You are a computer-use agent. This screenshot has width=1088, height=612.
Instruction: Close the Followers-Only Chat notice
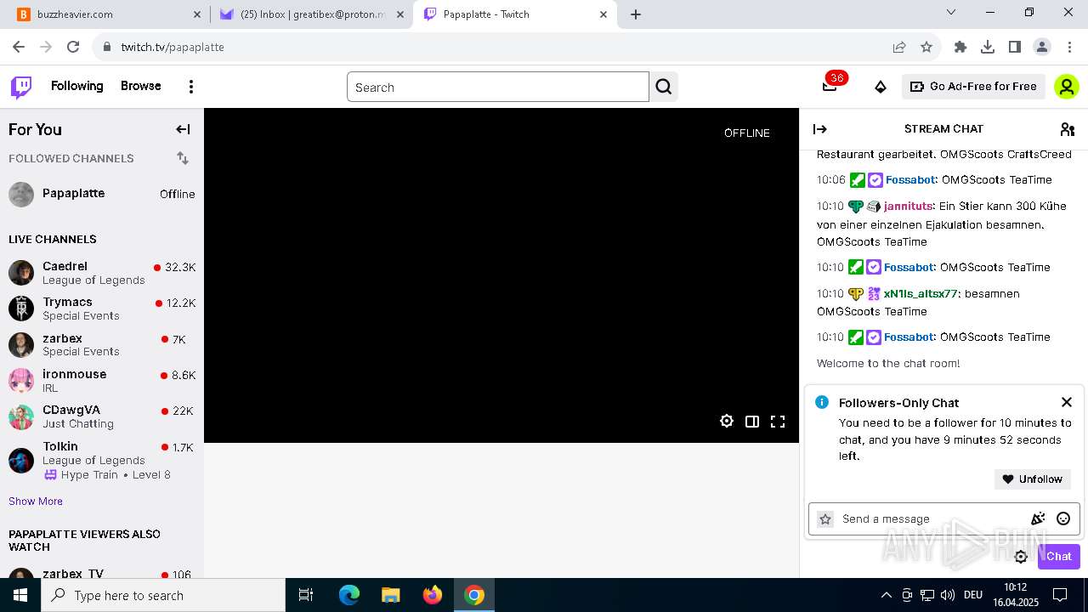coord(1067,402)
